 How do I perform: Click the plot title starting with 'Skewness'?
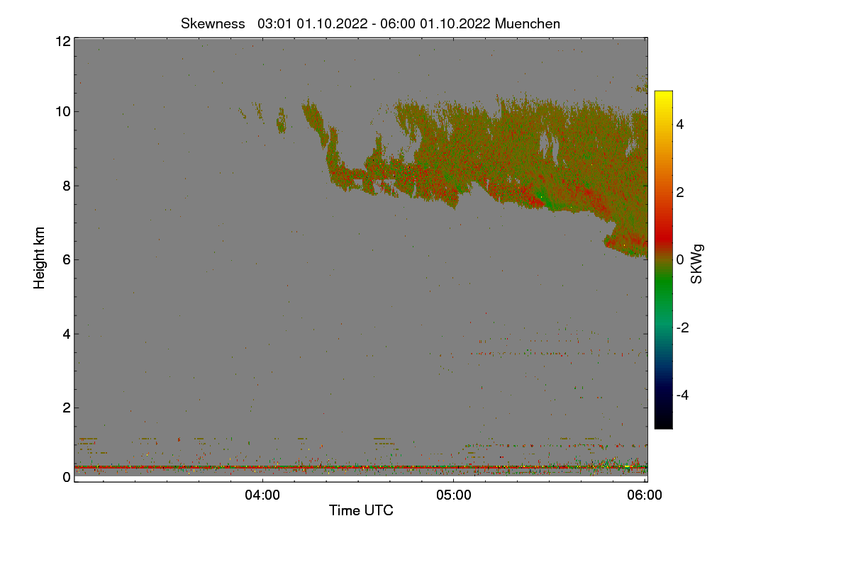[370, 23]
